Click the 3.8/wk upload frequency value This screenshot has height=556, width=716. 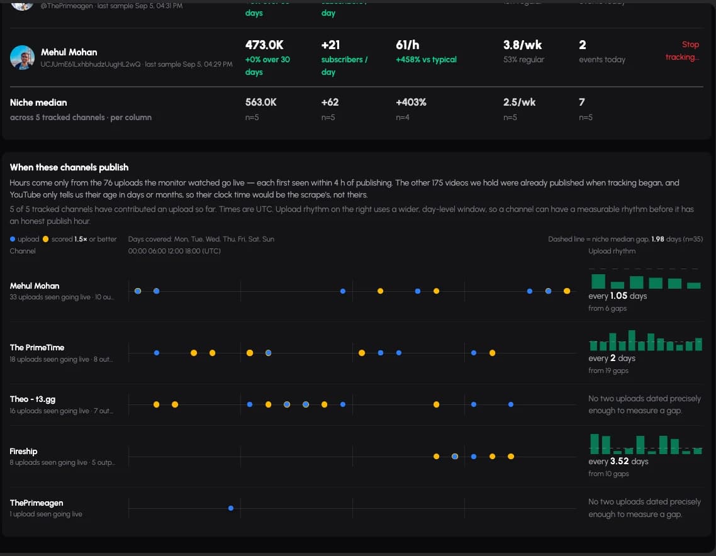point(522,45)
